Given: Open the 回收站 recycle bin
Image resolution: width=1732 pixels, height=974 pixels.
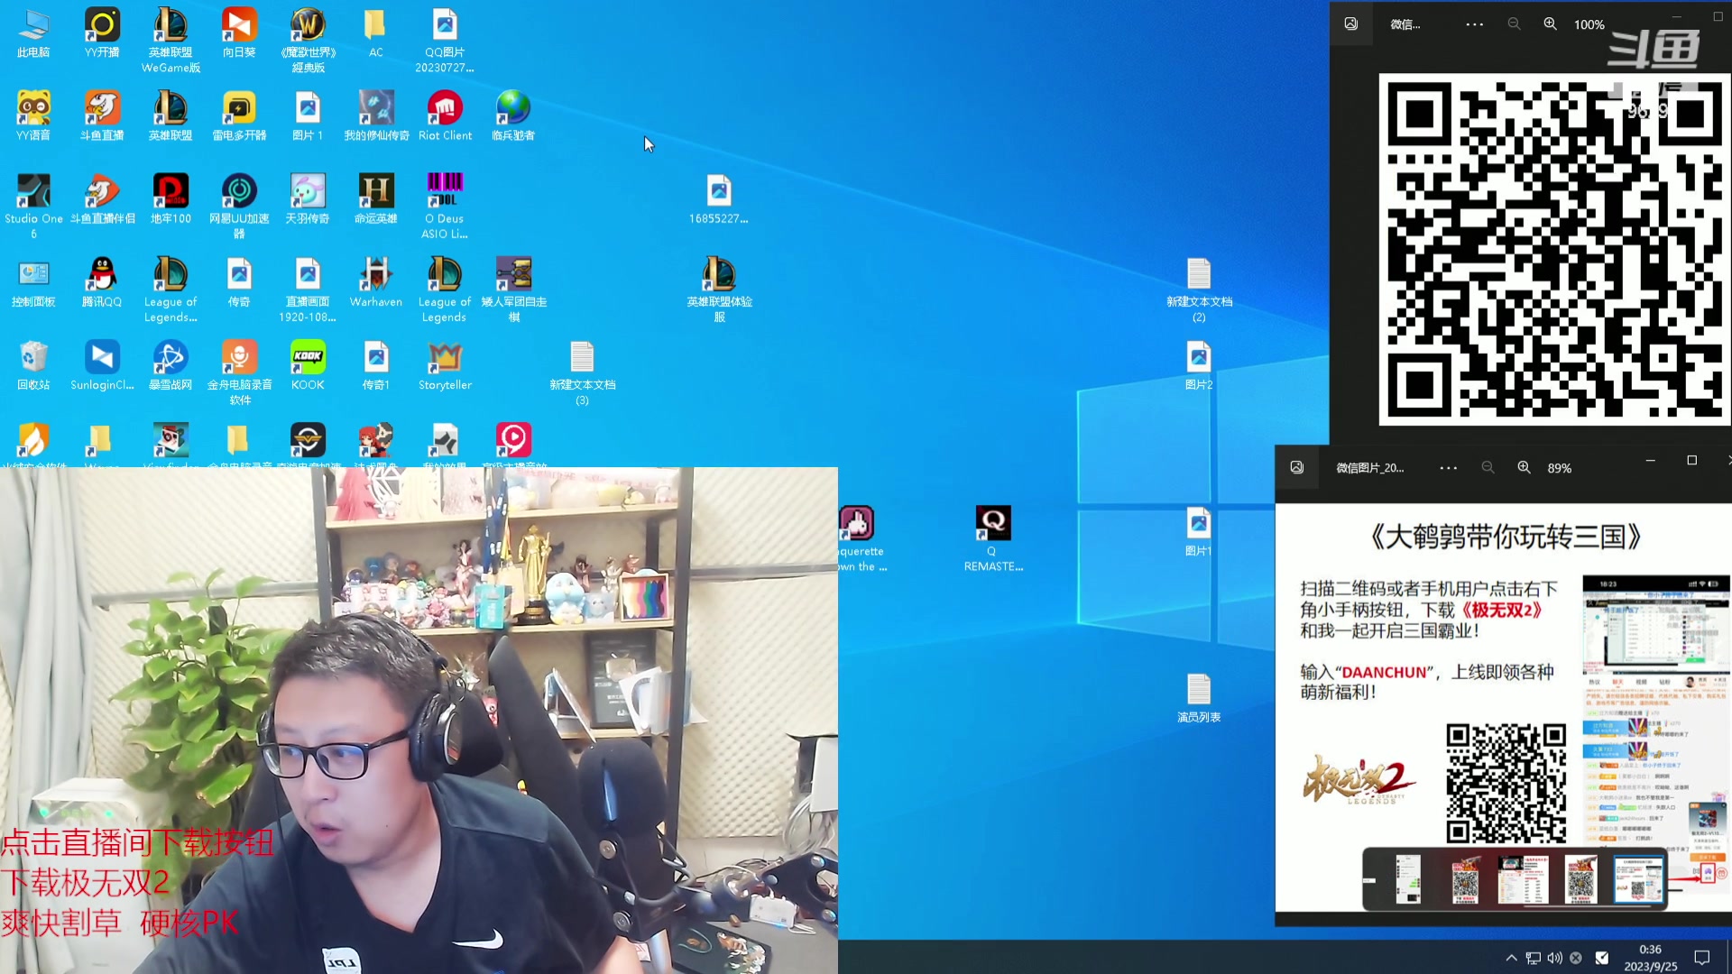Looking at the screenshot, I should (x=33, y=358).
